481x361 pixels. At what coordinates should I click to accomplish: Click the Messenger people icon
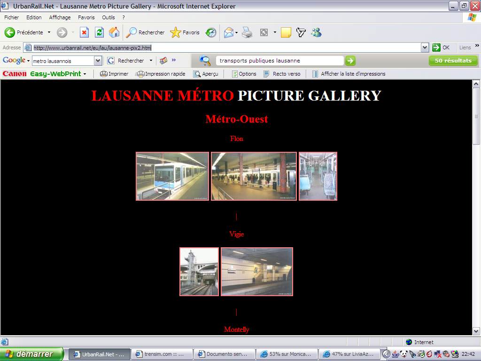tap(316, 32)
